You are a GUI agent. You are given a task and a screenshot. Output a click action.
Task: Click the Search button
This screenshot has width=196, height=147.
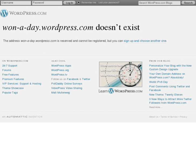(x=188, y=3)
